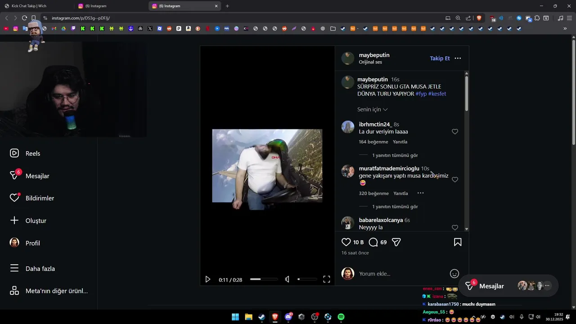The width and height of the screenshot is (576, 324).
Task: Open Meta'nın diğer ürünleri
Action: pos(49,291)
